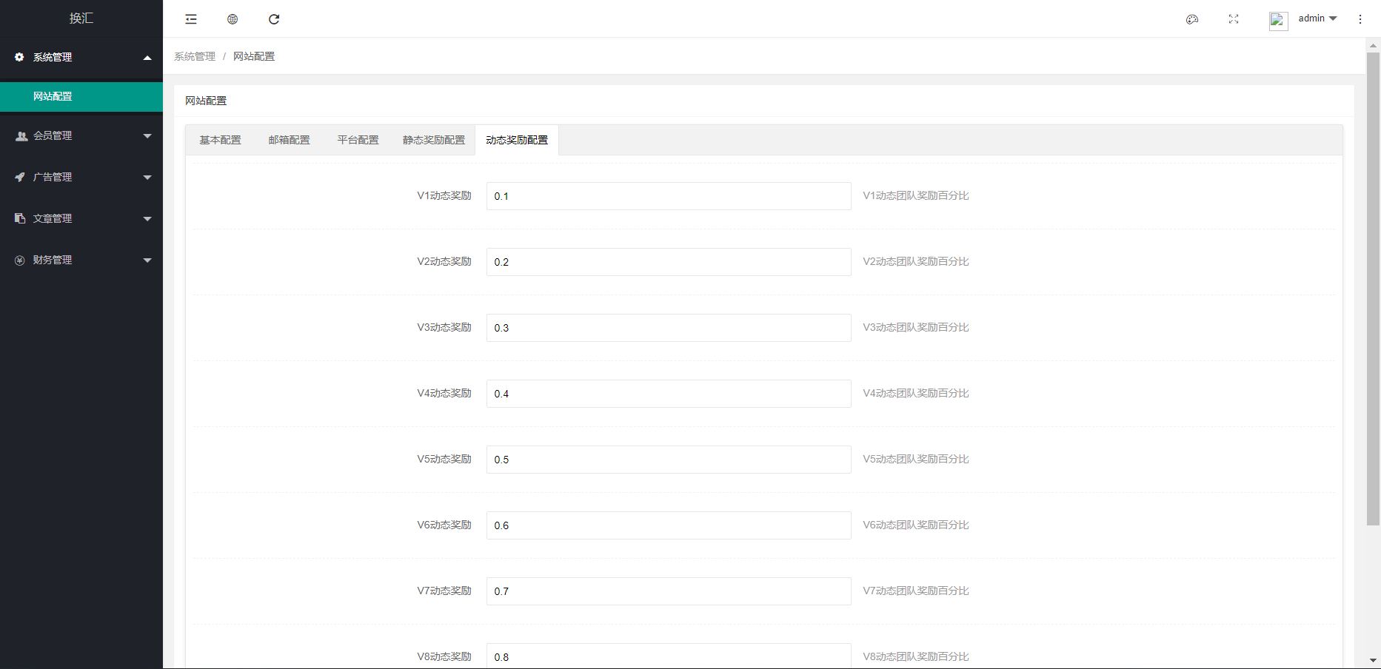Switch to the 邮箱配置 tab
Image resolution: width=1381 pixels, height=669 pixels.
(289, 140)
